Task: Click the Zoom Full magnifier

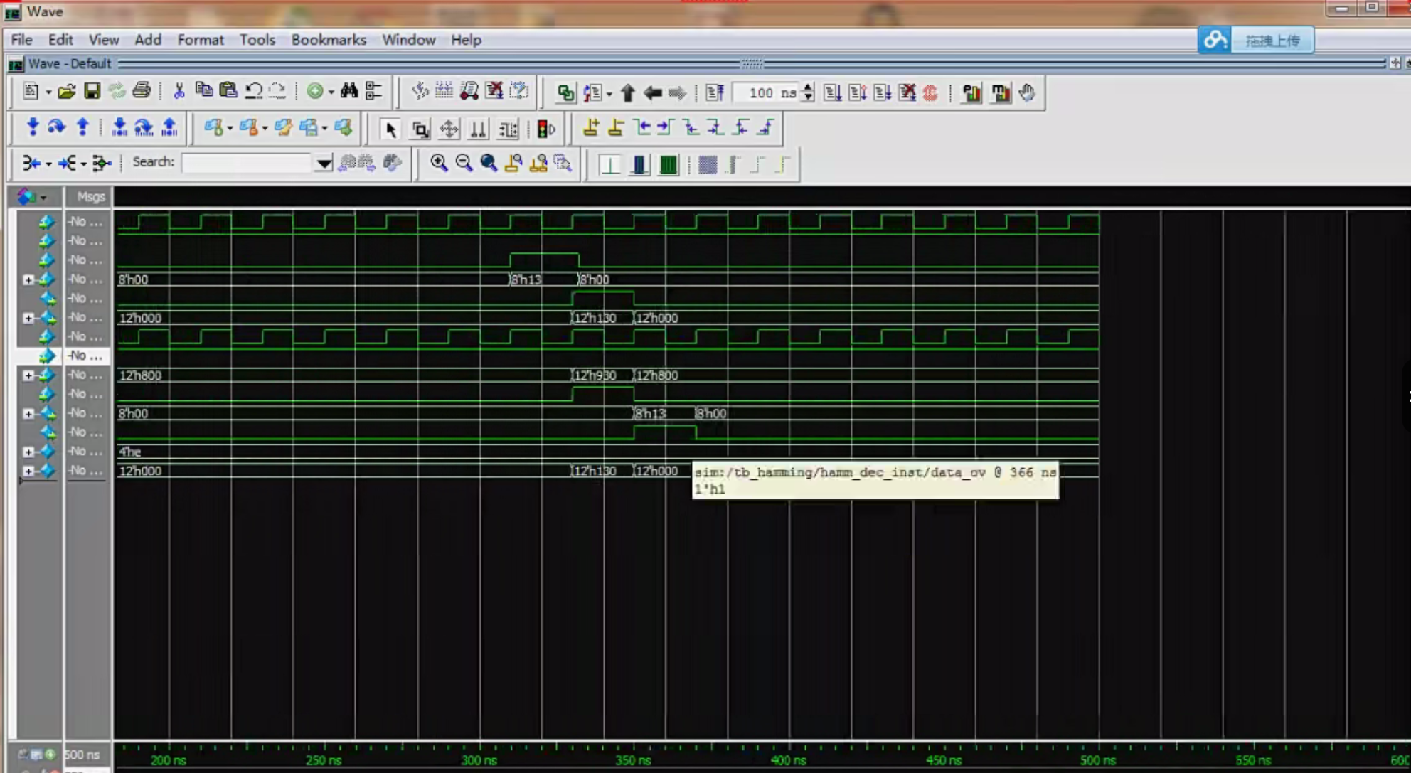Action: pyautogui.click(x=489, y=164)
